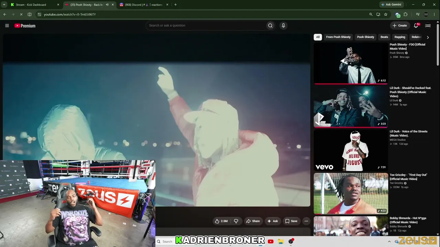Viewport: 440px width, 247px height.
Task: Click the main video player area
Action: coord(156,120)
